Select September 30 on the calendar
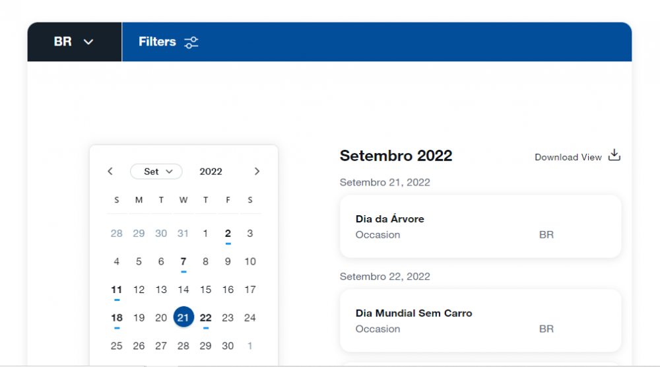The image size is (660, 367). (228, 346)
